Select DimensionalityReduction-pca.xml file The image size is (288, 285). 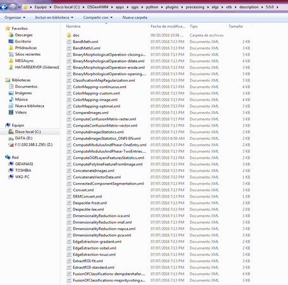pyautogui.click(x=102, y=235)
